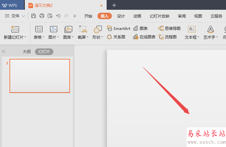This screenshot has height=147, width=226.
Task: Expand the 艺术字 dropdown arrow
Action: [x=217, y=37]
